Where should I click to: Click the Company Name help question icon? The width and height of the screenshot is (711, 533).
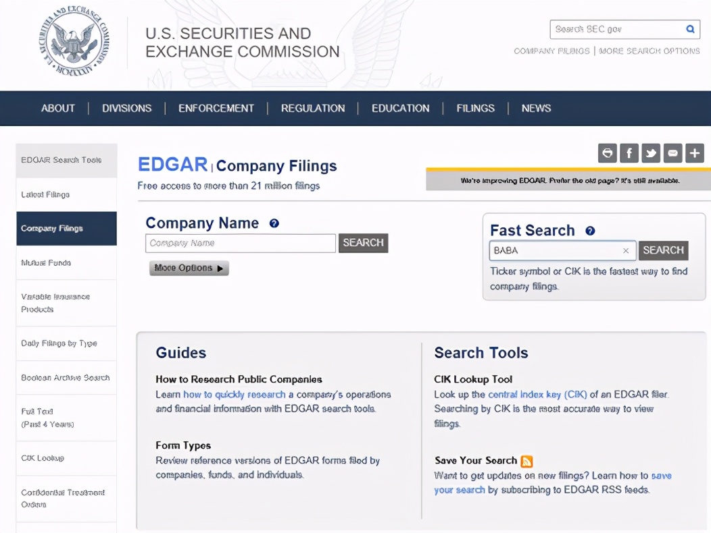pyautogui.click(x=274, y=223)
